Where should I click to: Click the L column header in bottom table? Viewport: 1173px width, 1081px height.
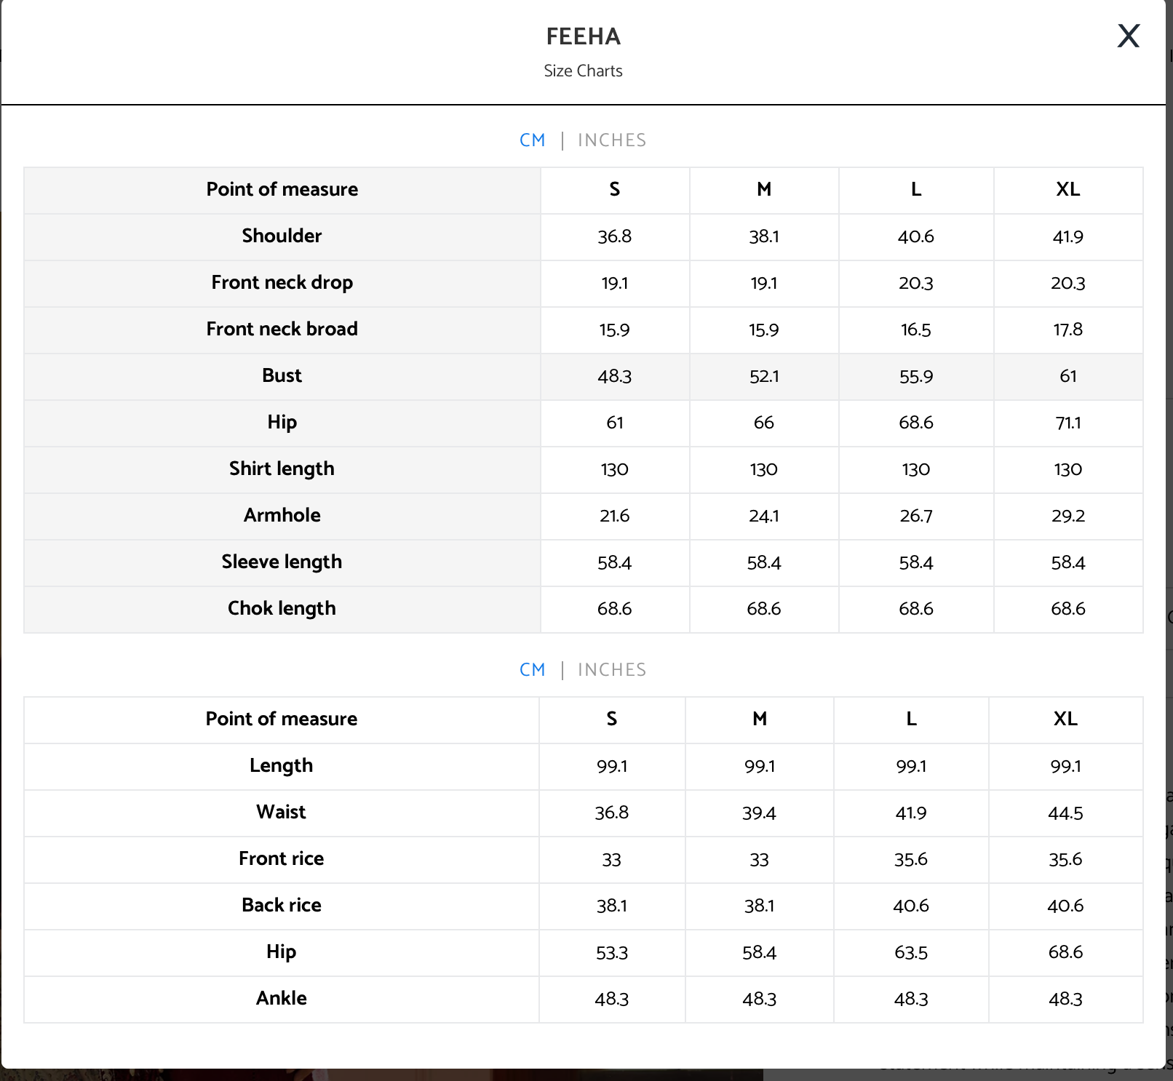911,719
